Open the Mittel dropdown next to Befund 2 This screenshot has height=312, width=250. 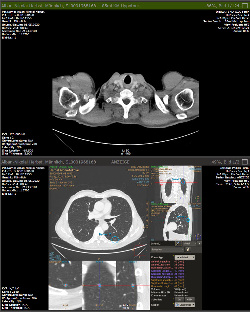pos(190,244)
